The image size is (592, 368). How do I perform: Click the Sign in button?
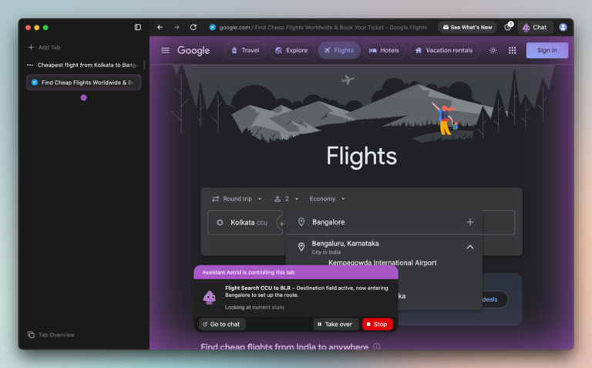(547, 50)
